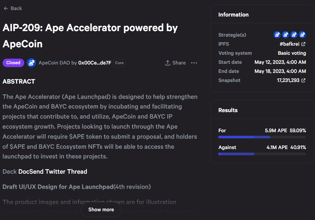315x220 pixels.
Task: Click the Information panel heading
Action: (234, 15)
